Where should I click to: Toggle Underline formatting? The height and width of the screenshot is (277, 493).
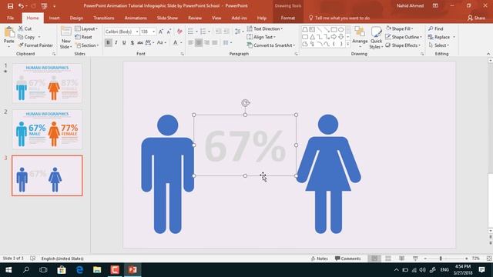coord(124,42)
